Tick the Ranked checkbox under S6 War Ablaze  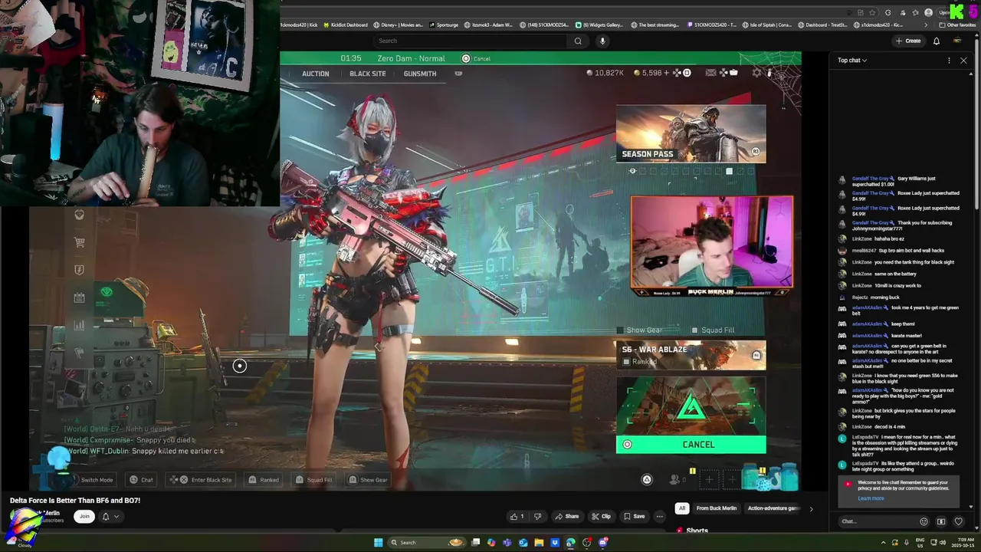(x=626, y=362)
